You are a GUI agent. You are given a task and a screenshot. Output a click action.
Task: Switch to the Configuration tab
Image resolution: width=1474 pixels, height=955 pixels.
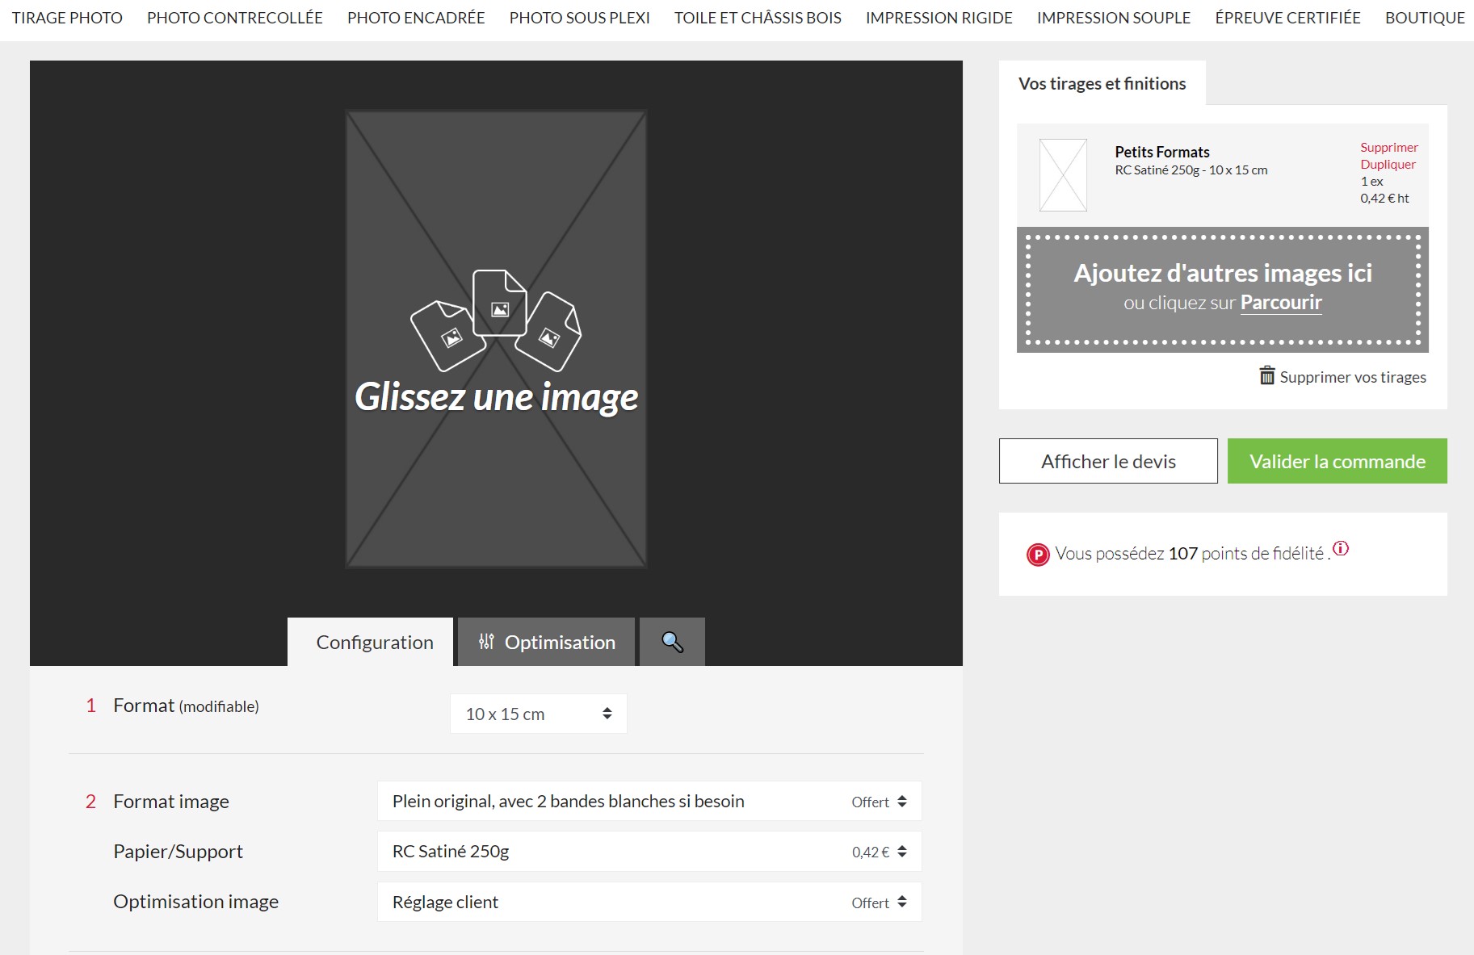(x=372, y=642)
